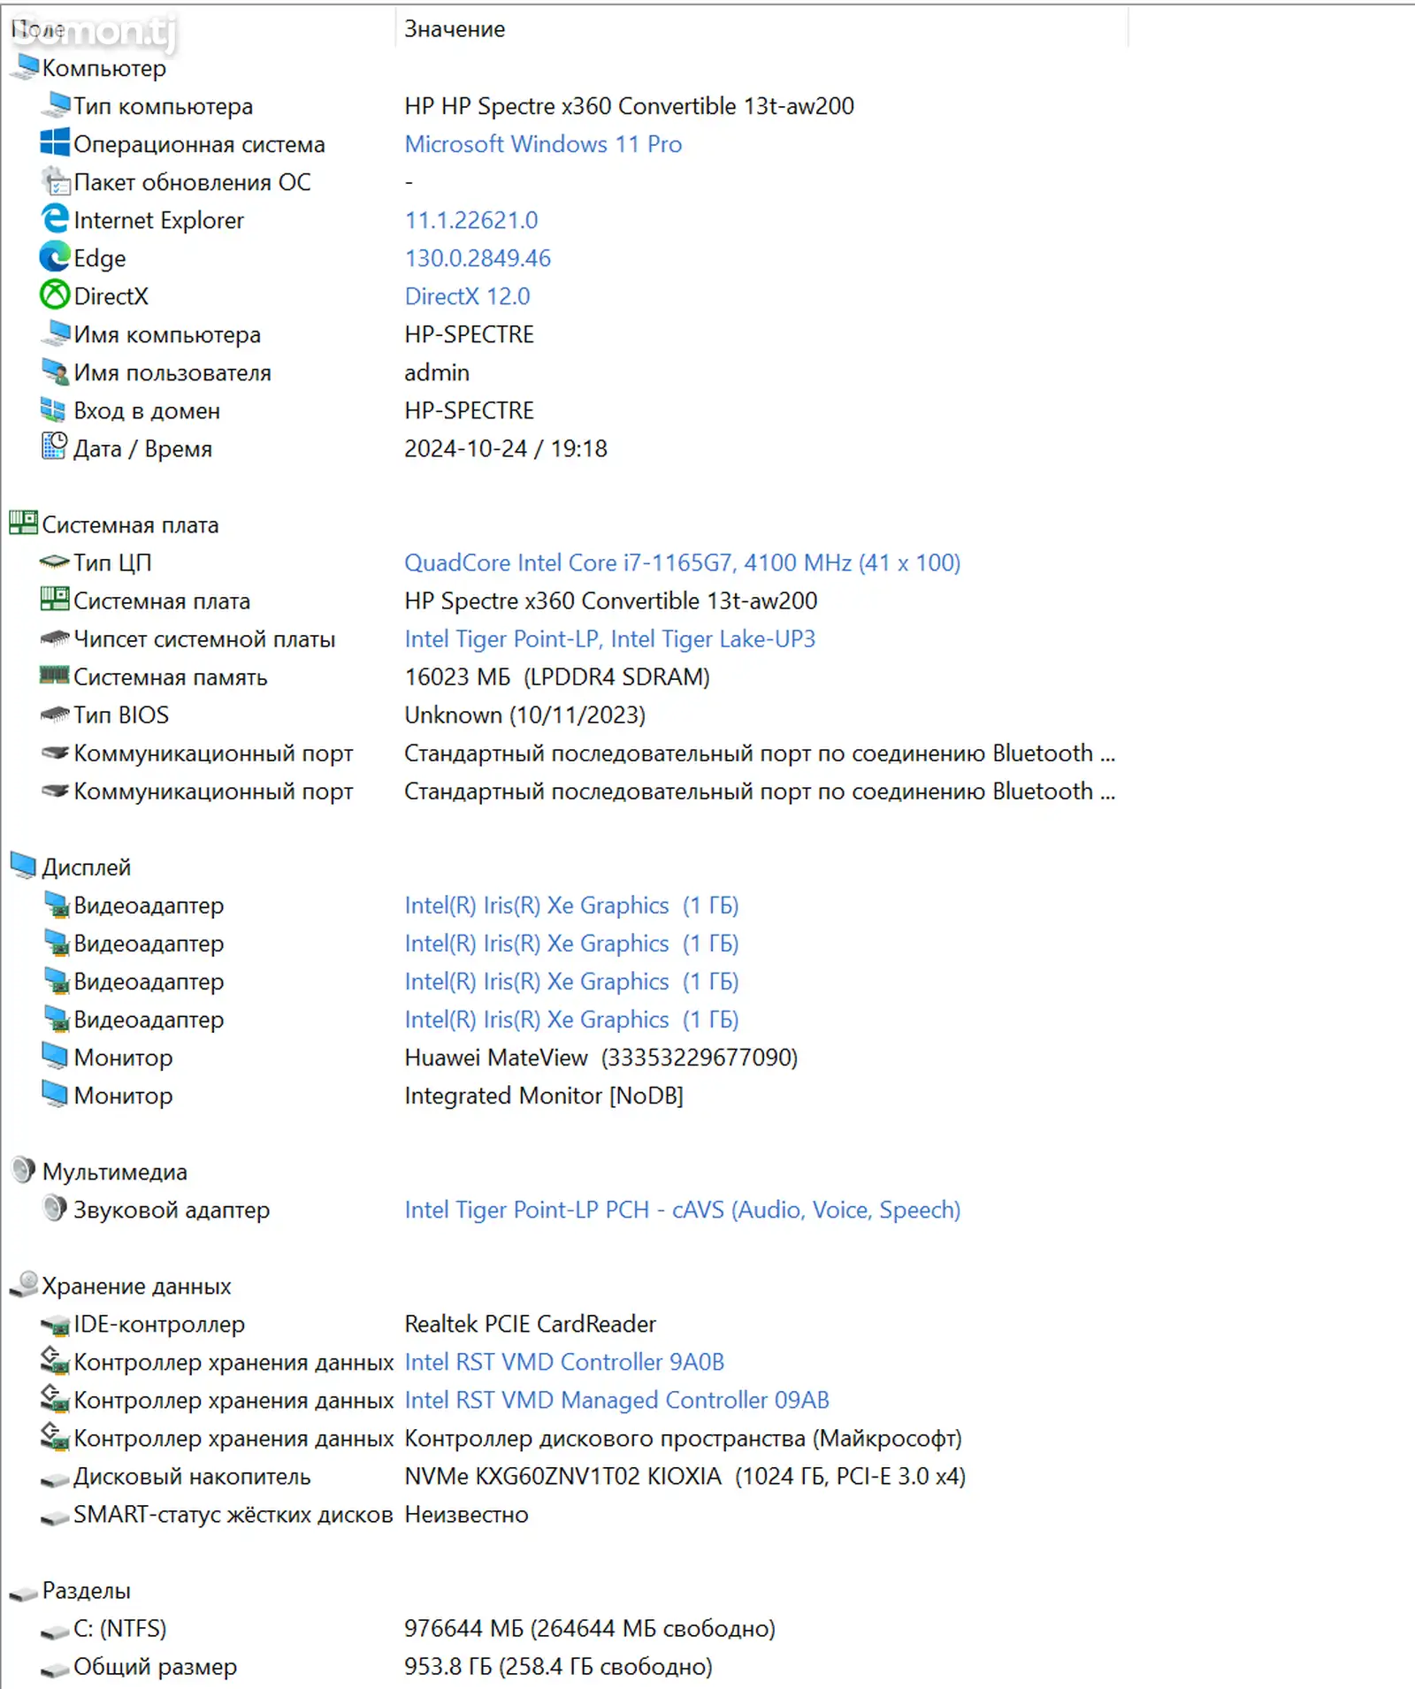1415x1689 pixels.
Task: Select the Имя компьютера row label
Action: pos(167,334)
